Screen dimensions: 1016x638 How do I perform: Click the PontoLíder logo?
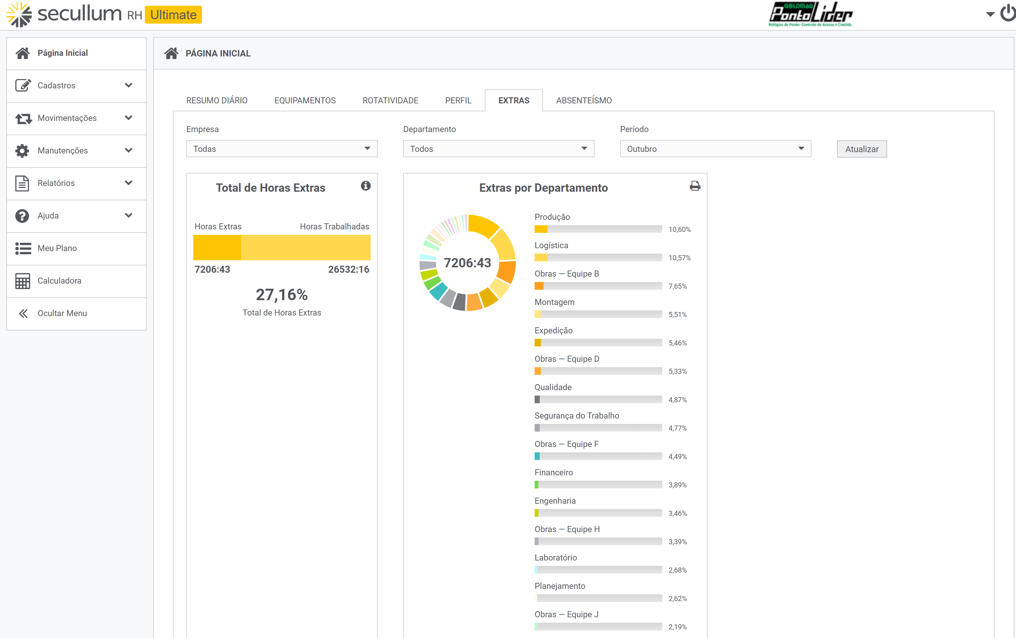click(x=810, y=14)
